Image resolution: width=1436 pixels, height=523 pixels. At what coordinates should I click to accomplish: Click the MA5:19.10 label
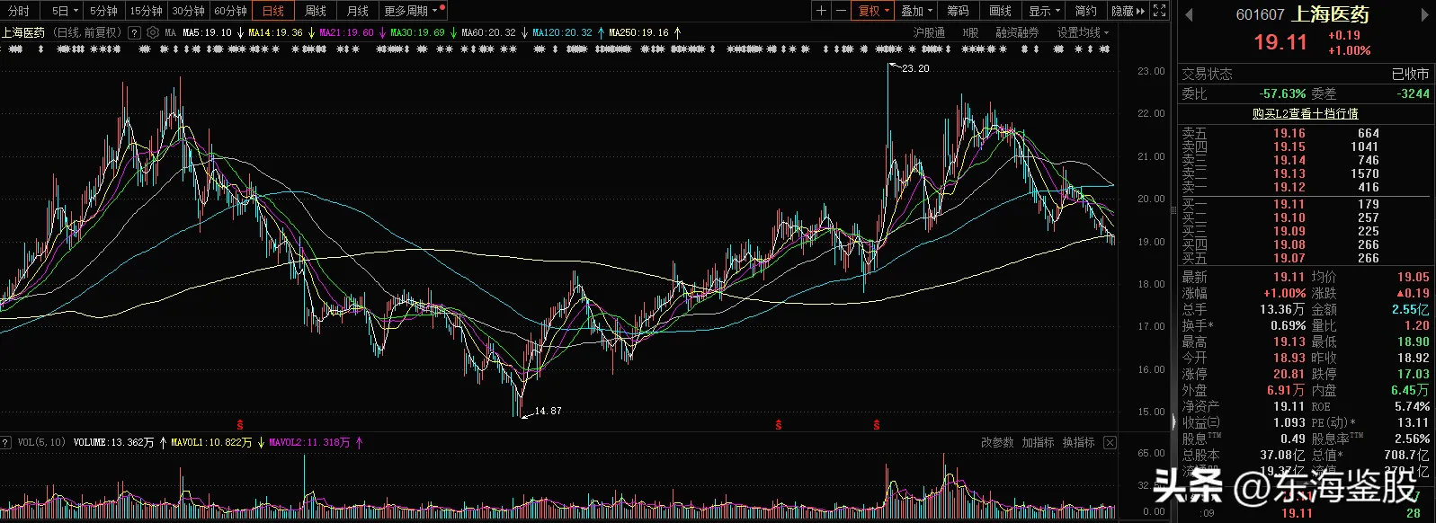(x=207, y=32)
